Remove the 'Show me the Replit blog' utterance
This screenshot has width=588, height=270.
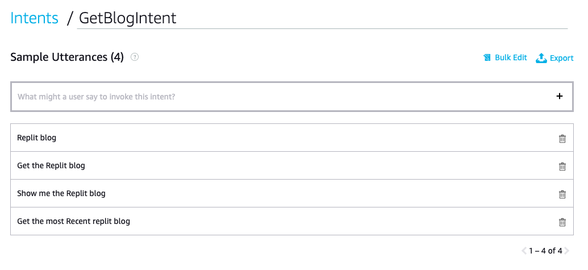point(562,194)
